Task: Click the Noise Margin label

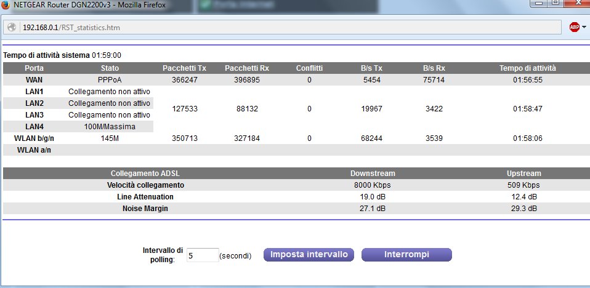Action: pos(145,208)
